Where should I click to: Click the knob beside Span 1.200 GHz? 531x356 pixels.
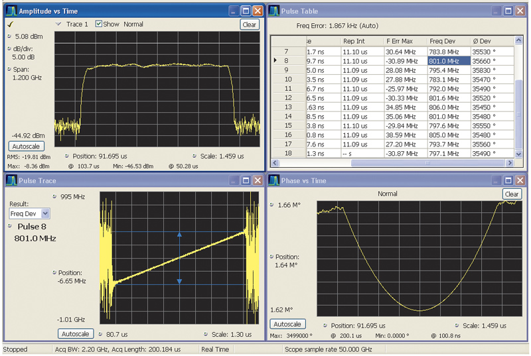click(8, 69)
